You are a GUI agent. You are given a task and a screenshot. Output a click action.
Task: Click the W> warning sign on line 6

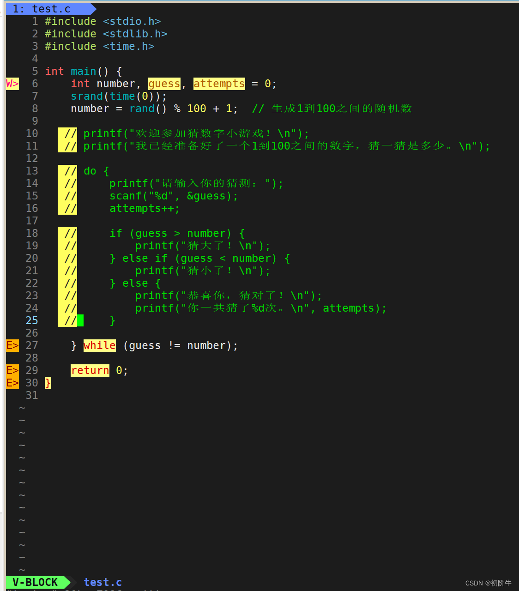12,84
